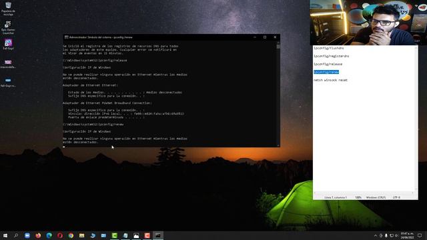The width and height of the screenshot is (427, 240).
Task: Click the Notepad vertical scrollbar
Action: (416, 119)
